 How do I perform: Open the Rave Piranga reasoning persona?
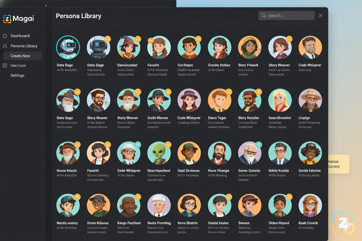click(219, 153)
